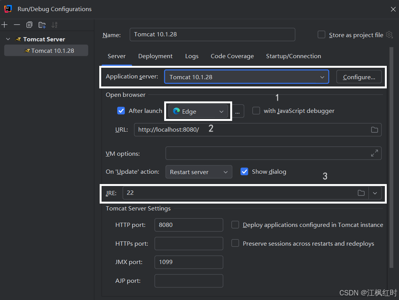Open the Application server dropdown
This screenshot has width=399, height=300.
247,77
